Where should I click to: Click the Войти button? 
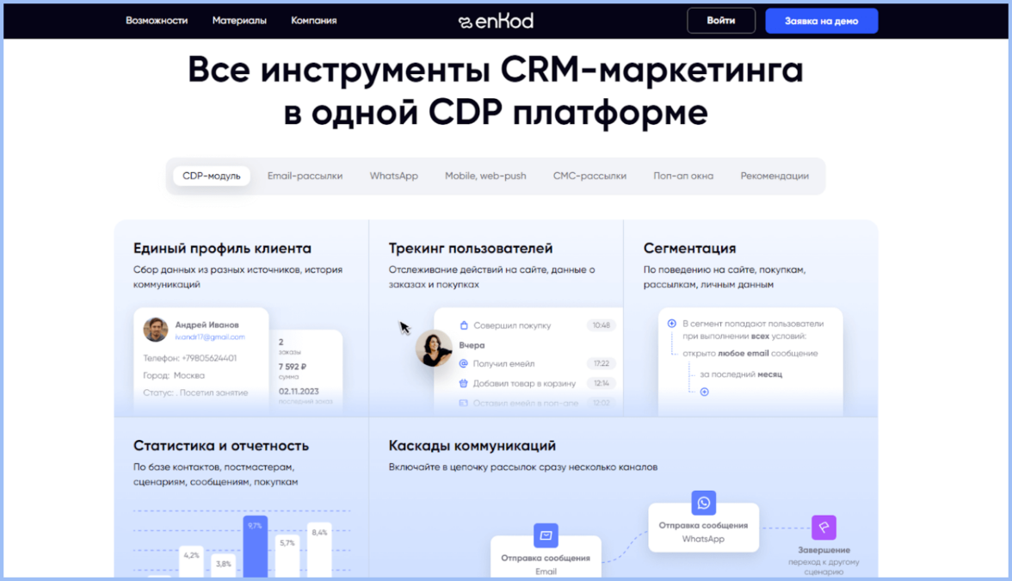click(721, 21)
